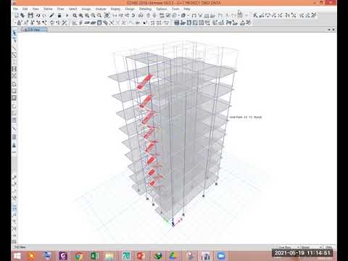Open the Zoom app from the taskbar

(x=221, y=256)
